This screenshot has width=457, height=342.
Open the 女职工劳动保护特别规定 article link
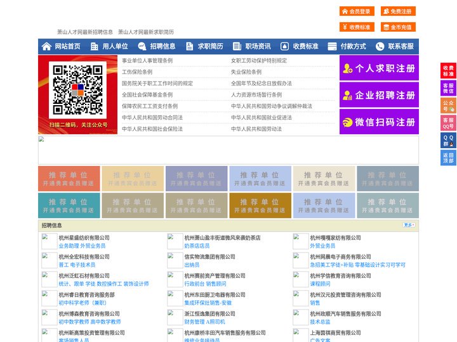[259, 61]
